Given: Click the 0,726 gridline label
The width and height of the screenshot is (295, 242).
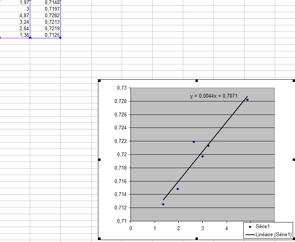Looking at the screenshot, I should (121, 114).
